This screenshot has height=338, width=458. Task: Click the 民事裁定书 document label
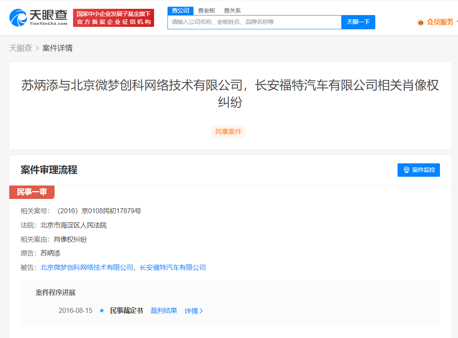pos(126,311)
